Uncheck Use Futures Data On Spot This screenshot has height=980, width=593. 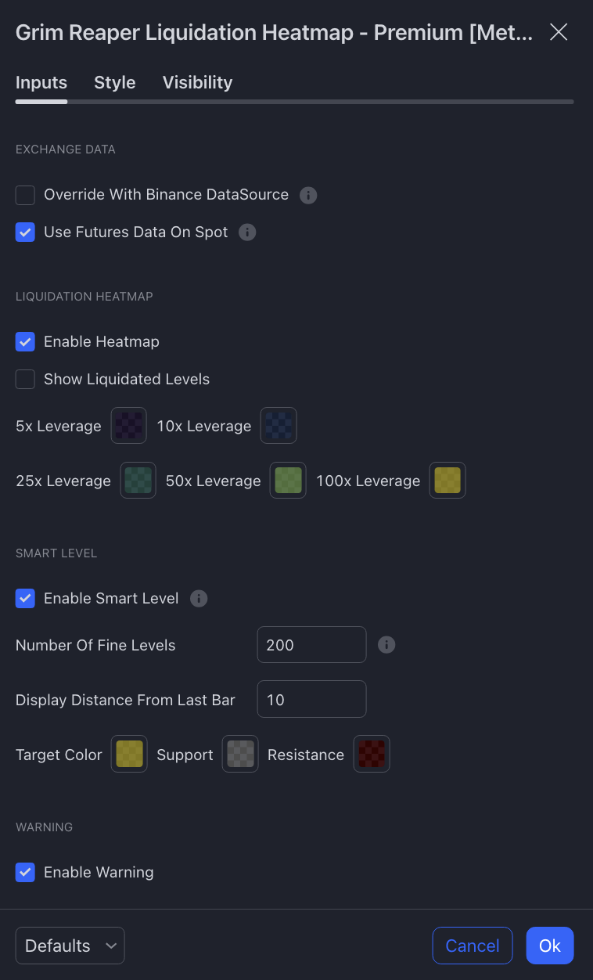[x=26, y=232]
